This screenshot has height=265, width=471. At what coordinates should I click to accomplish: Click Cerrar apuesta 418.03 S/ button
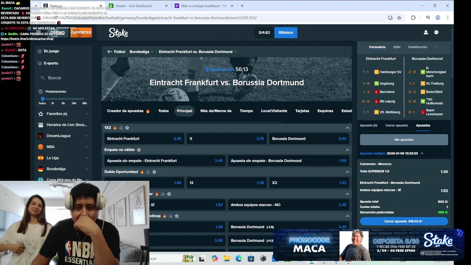pos(404,221)
